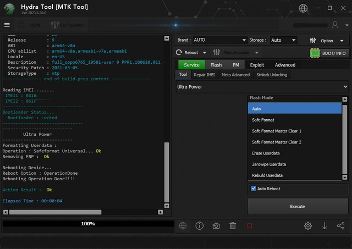Image resolution: width=352 pixels, height=249 pixels.
Task: Click the HOME icon in toolbar
Action: click(x=21, y=25)
